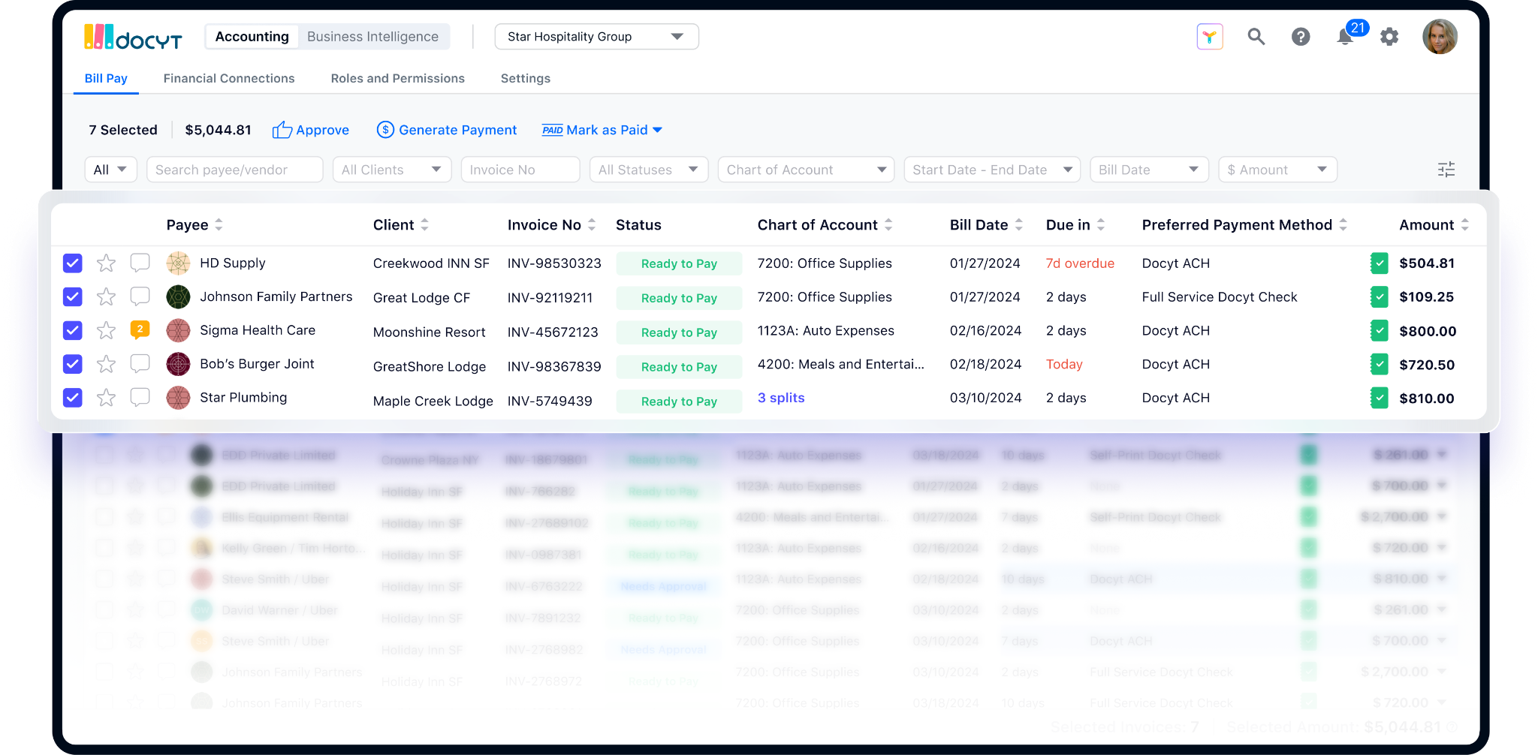Viewport: 1538px width, 755px height.
Task: Open the 3 splits link
Action: click(781, 398)
